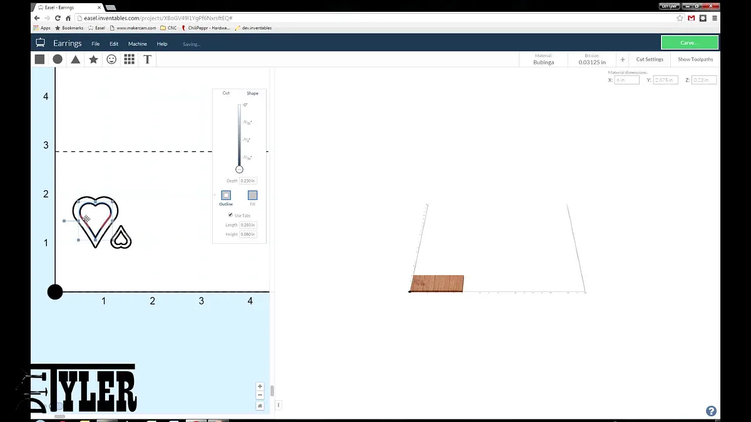This screenshot has width=751, height=422.
Task: Open the Bit size selector
Action: (591, 59)
